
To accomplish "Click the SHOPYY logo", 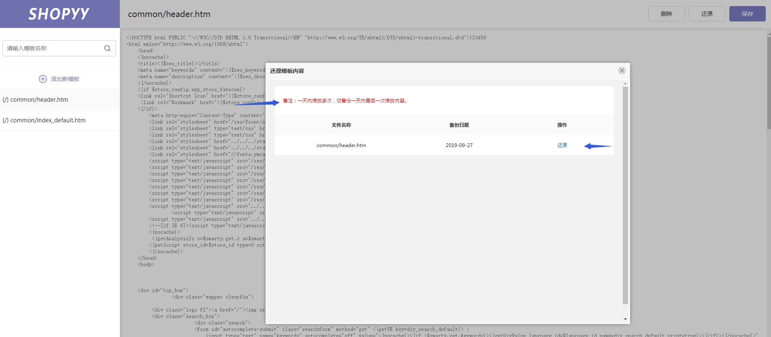I will (x=59, y=14).
